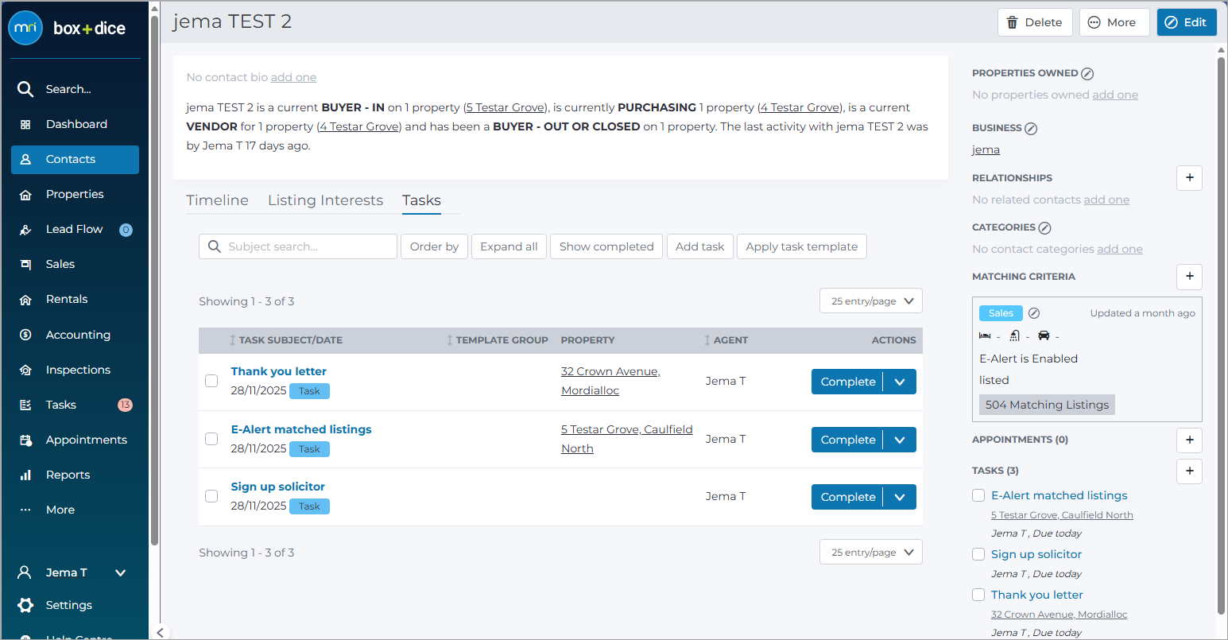The height and width of the screenshot is (640, 1228).
Task: Click the Lead Flow icon
Action: pos(25,230)
